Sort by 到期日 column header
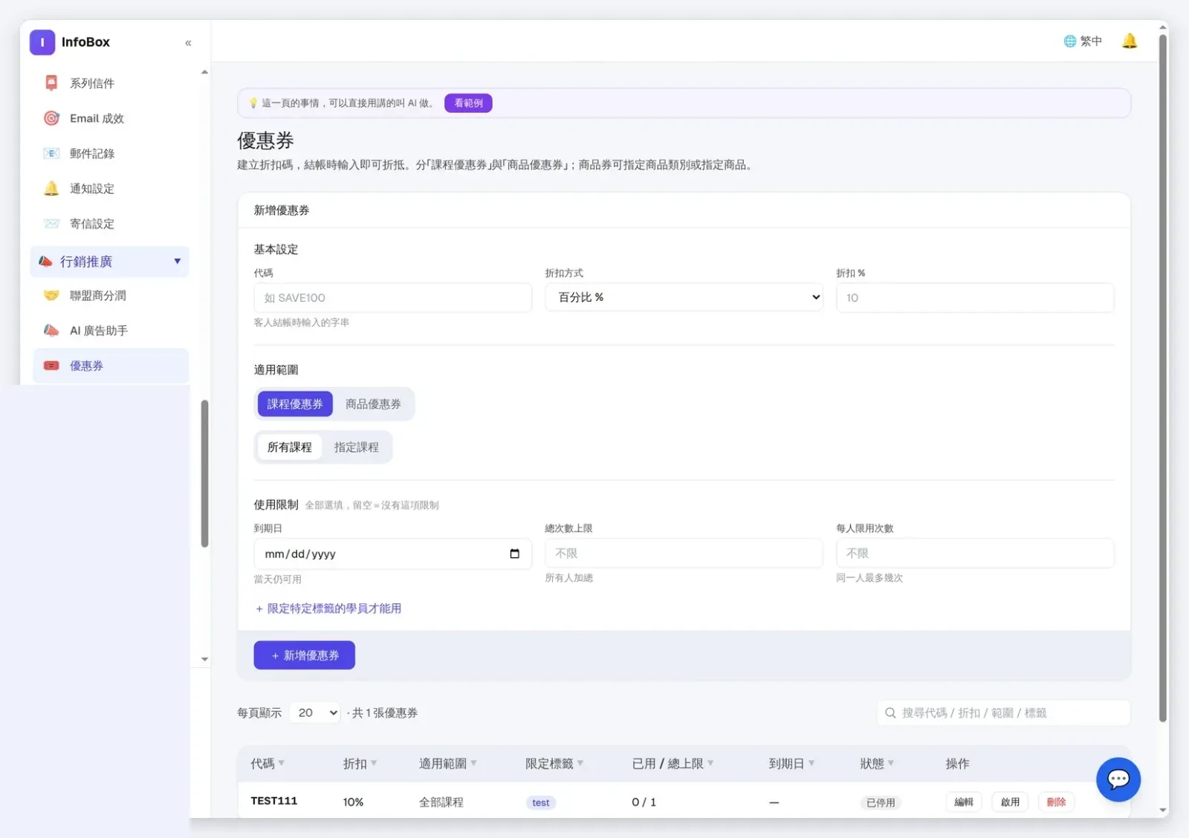Screen dimensions: 1189x838 (x=791, y=764)
